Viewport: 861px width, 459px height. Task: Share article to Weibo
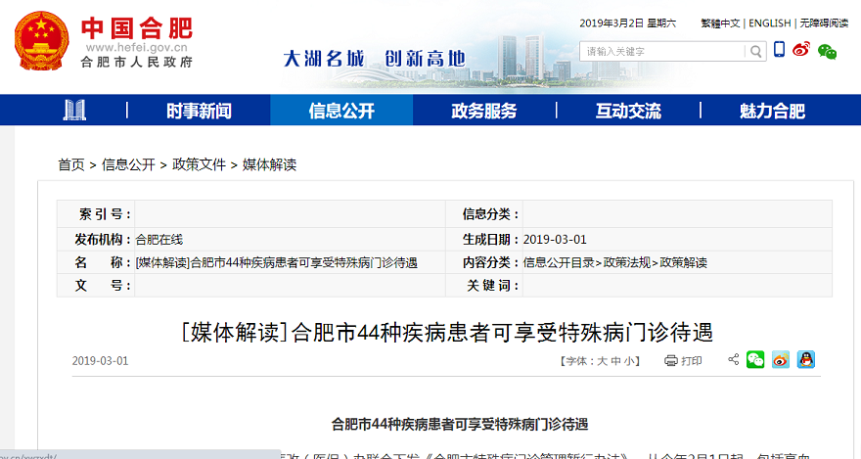780,360
